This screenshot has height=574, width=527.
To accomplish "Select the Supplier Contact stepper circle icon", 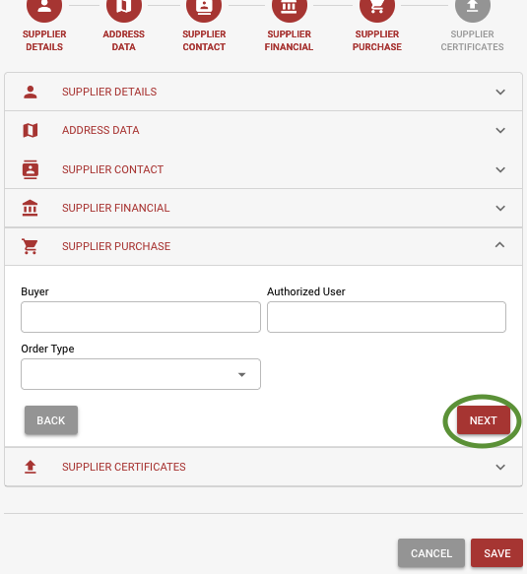I will [204, 7].
